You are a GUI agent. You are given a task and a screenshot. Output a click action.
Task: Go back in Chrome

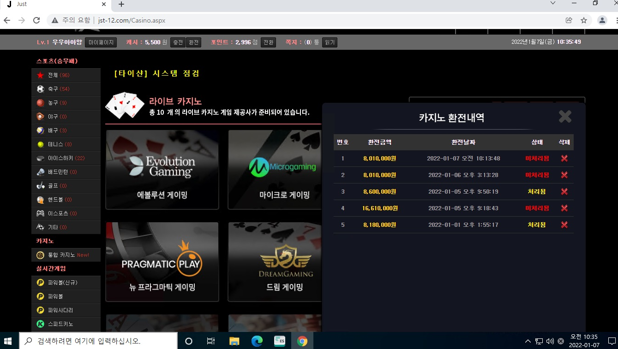click(x=7, y=20)
